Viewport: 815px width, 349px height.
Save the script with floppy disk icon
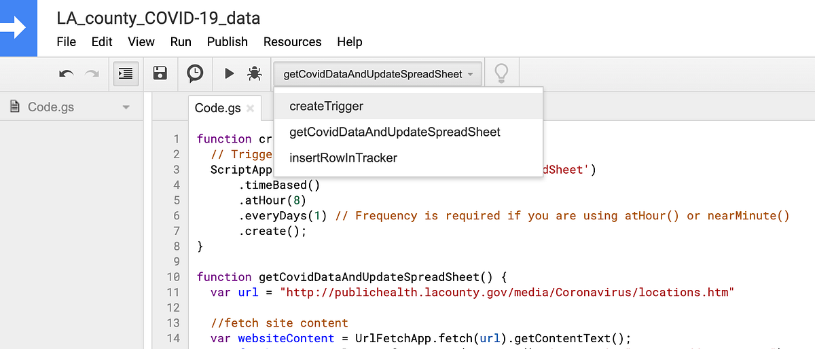pos(160,74)
